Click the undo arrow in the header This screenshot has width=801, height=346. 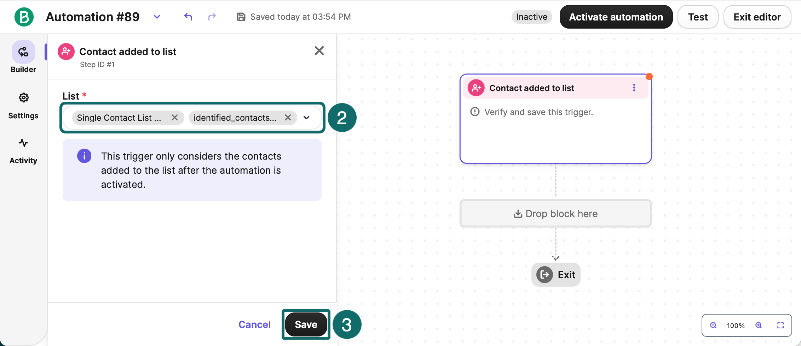click(x=188, y=17)
